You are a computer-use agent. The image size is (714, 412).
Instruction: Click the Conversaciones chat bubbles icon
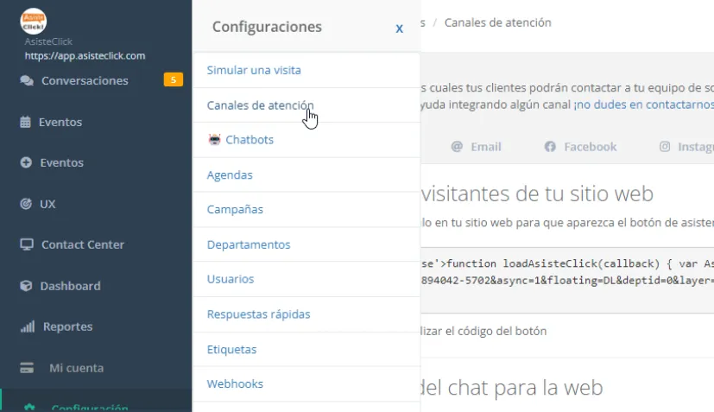click(x=27, y=80)
